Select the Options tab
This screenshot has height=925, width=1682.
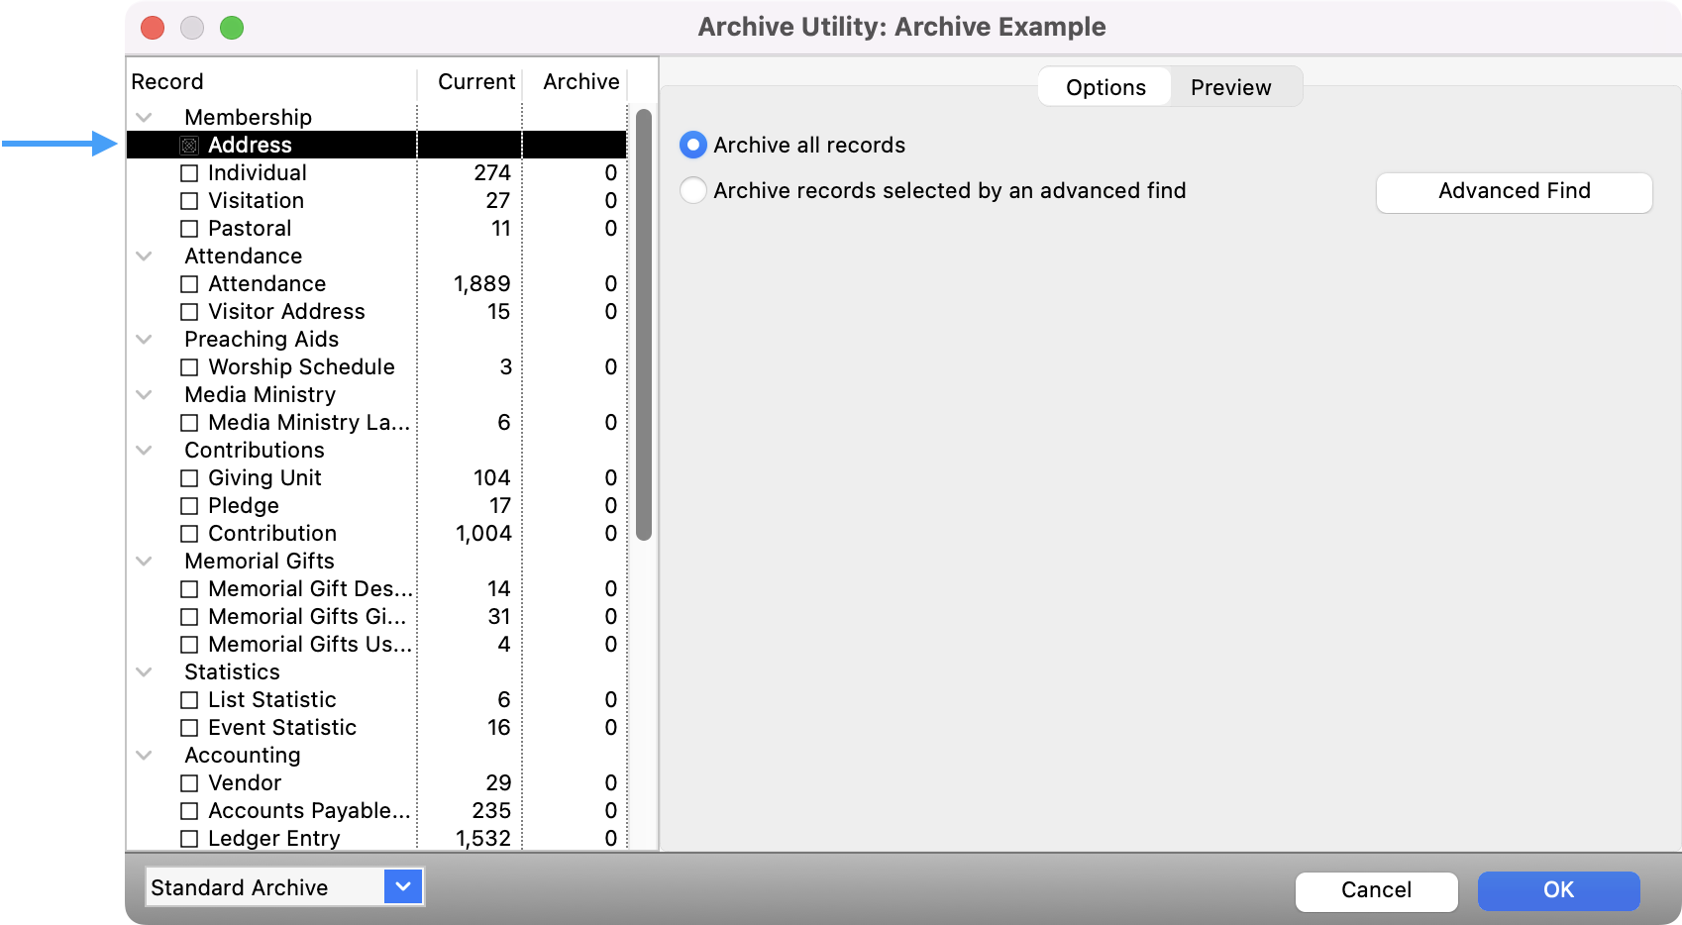tap(1104, 87)
